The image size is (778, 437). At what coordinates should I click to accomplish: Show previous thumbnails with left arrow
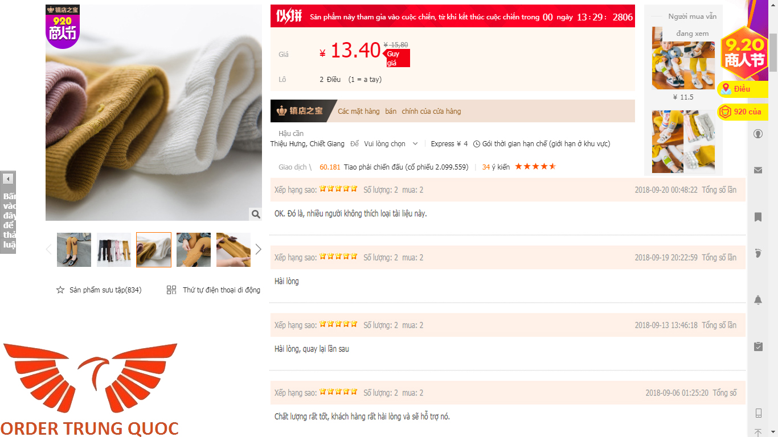[48, 249]
